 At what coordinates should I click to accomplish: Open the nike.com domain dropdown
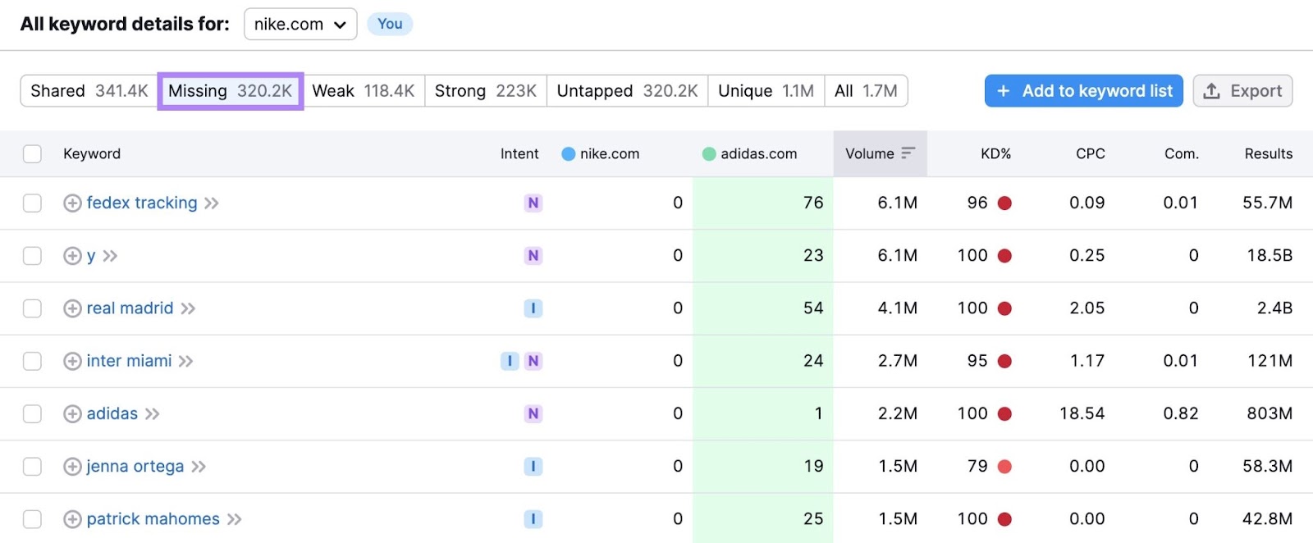(300, 25)
